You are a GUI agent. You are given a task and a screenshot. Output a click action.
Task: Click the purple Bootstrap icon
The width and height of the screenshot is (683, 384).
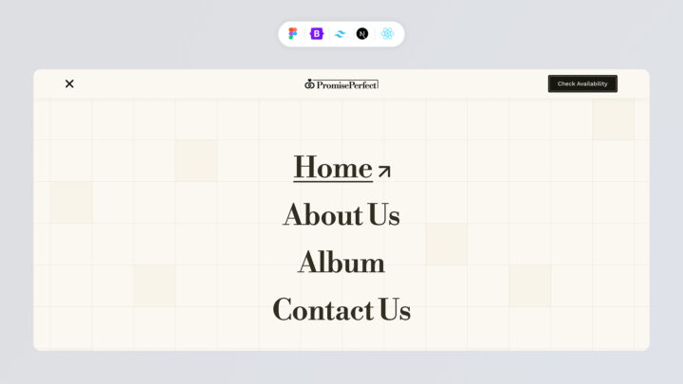coord(316,34)
